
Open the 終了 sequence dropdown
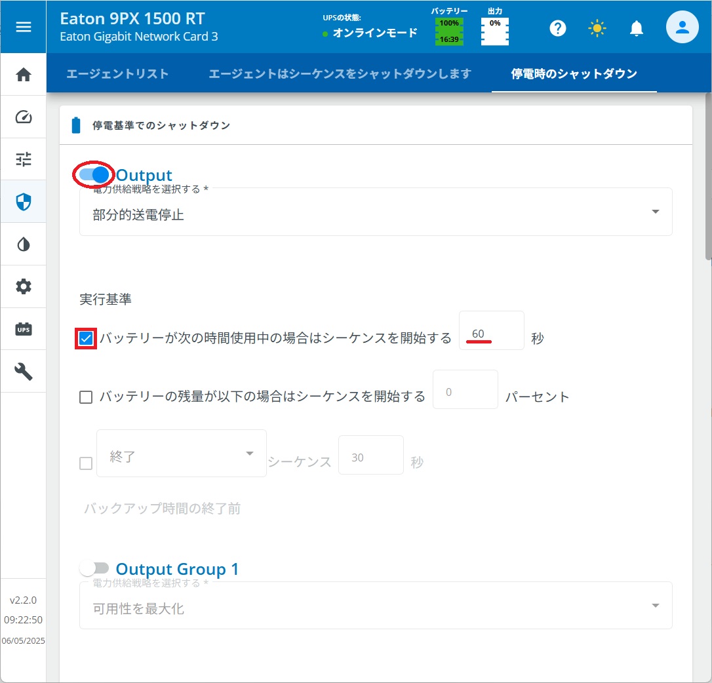(x=182, y=453)
